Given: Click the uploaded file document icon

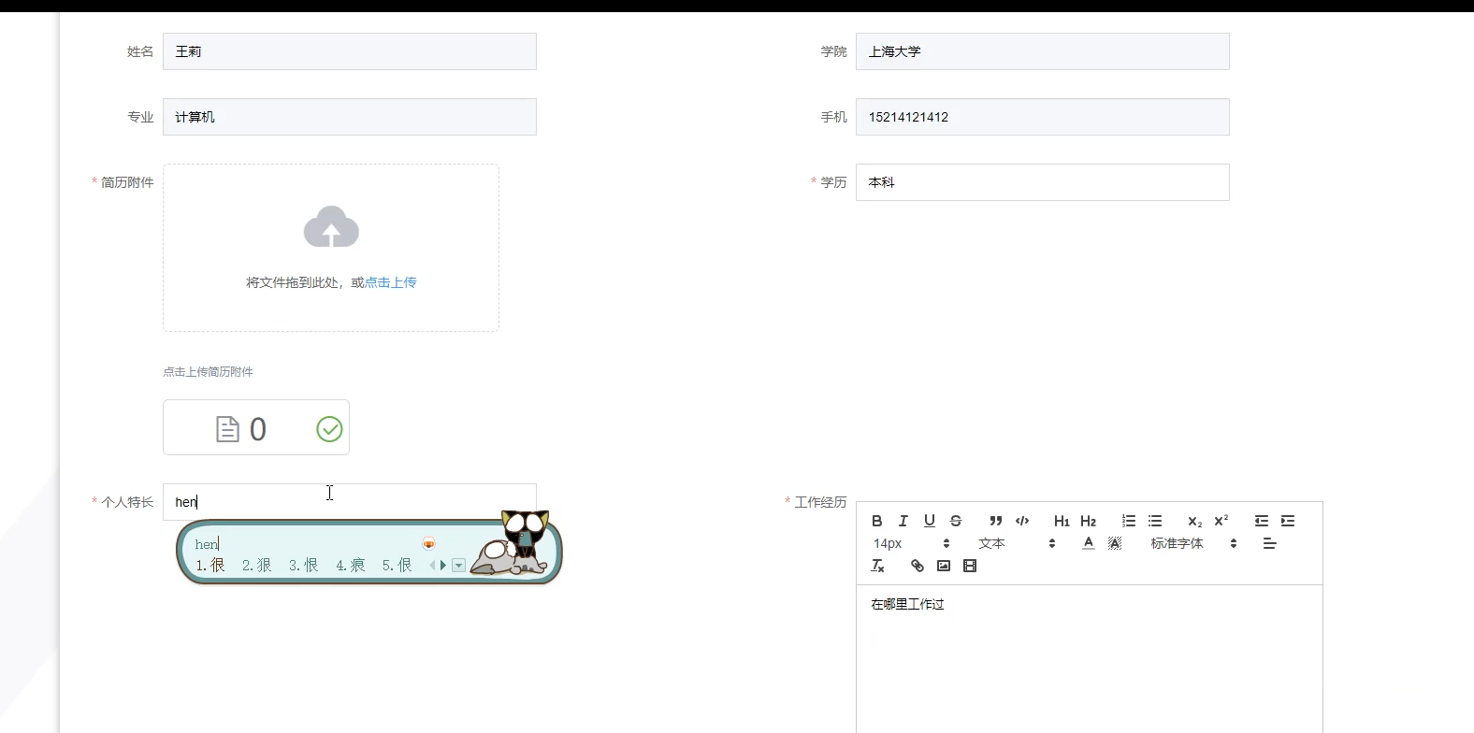Looking at the screenshot, I should [227, 429].
